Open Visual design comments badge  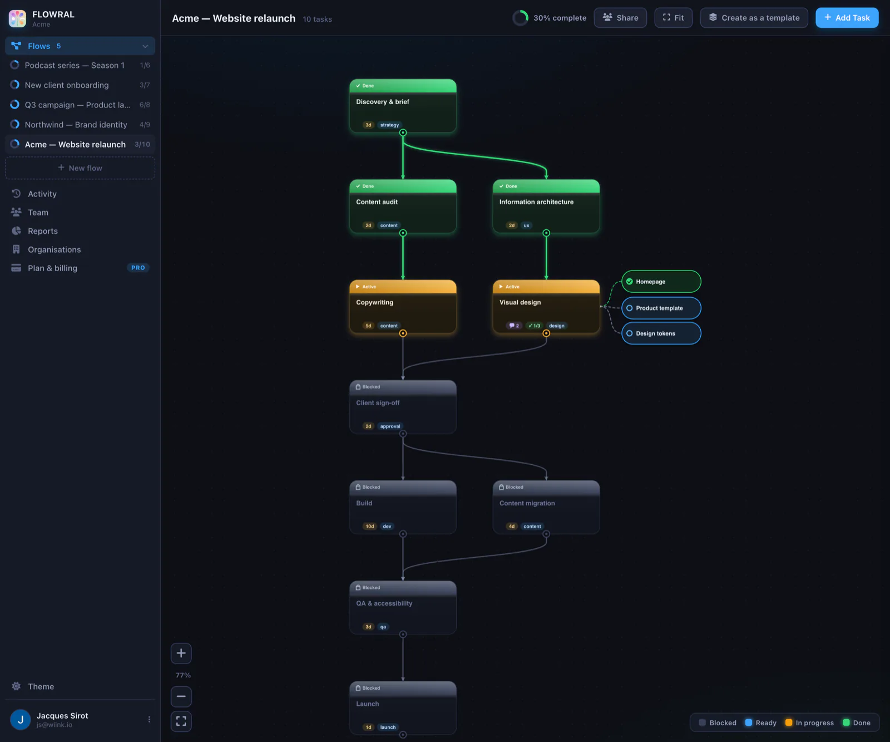pos(514,326)
